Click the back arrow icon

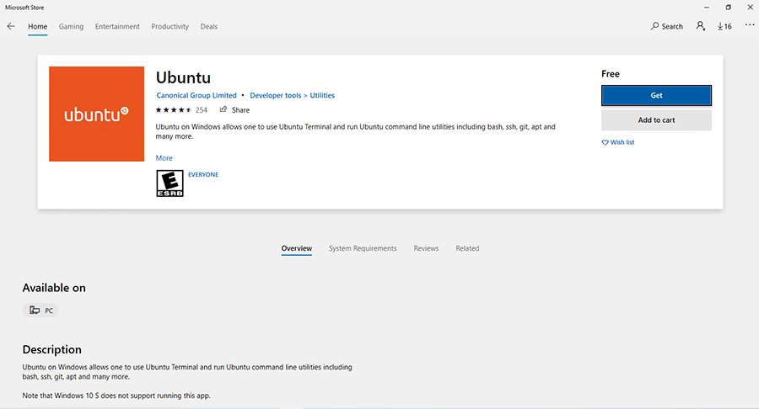11,26
